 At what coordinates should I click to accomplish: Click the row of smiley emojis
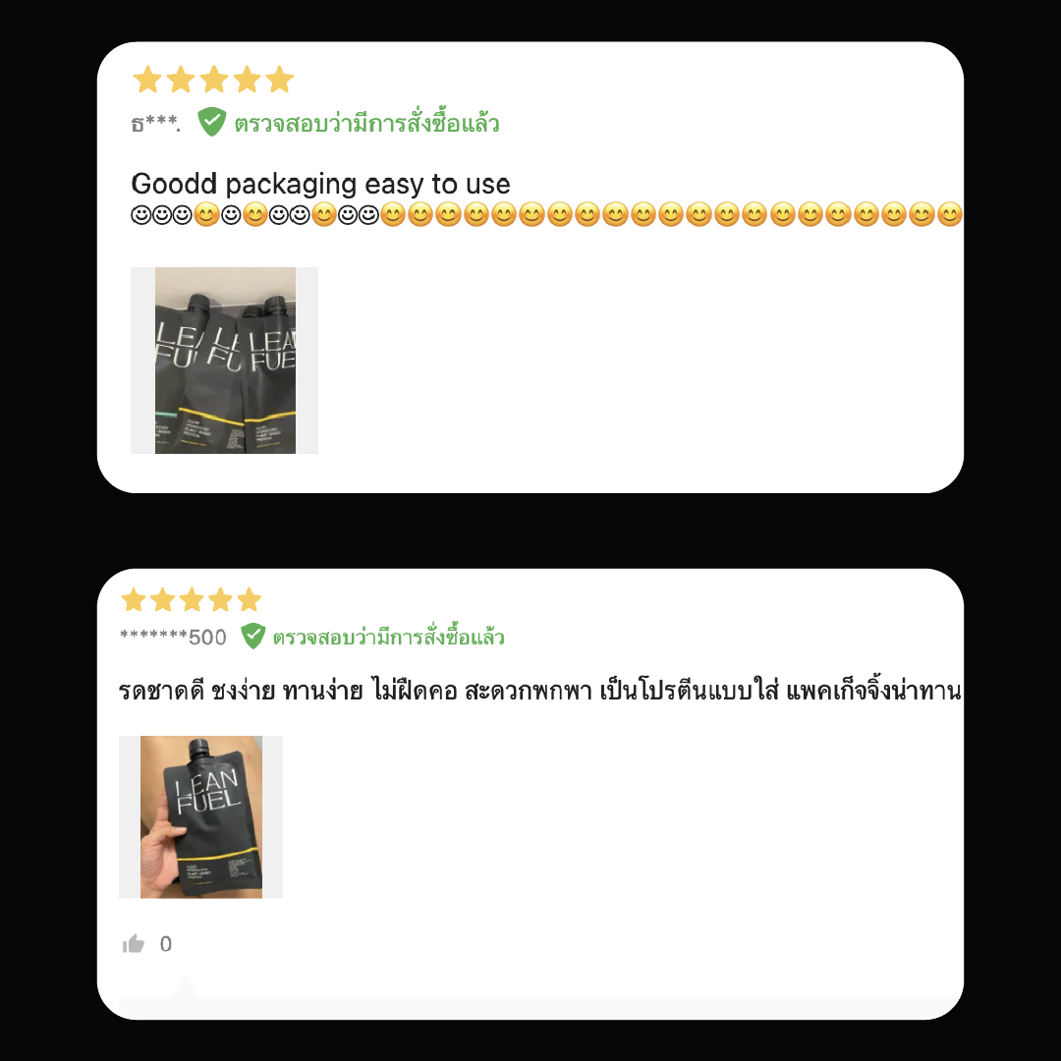[546, 214]
